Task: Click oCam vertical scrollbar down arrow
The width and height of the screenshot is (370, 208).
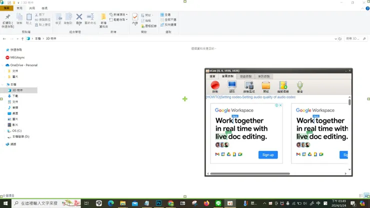Action: coord(349,169)
